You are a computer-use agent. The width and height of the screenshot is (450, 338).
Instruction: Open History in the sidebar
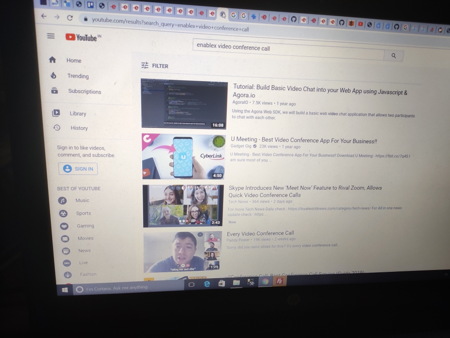point(79,128)
